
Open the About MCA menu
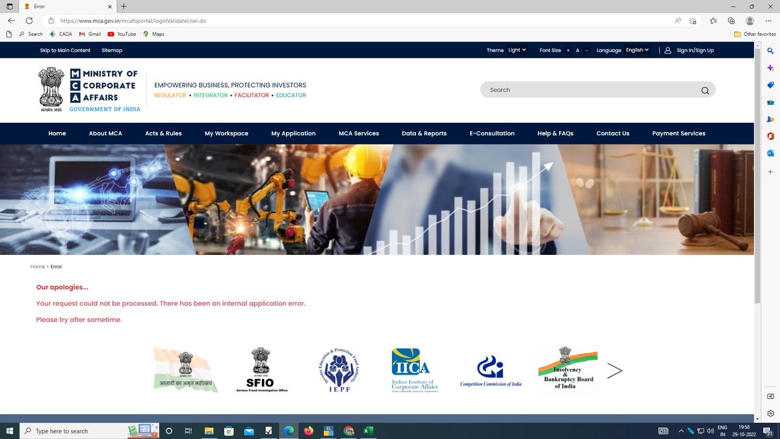tap(105, 133)
